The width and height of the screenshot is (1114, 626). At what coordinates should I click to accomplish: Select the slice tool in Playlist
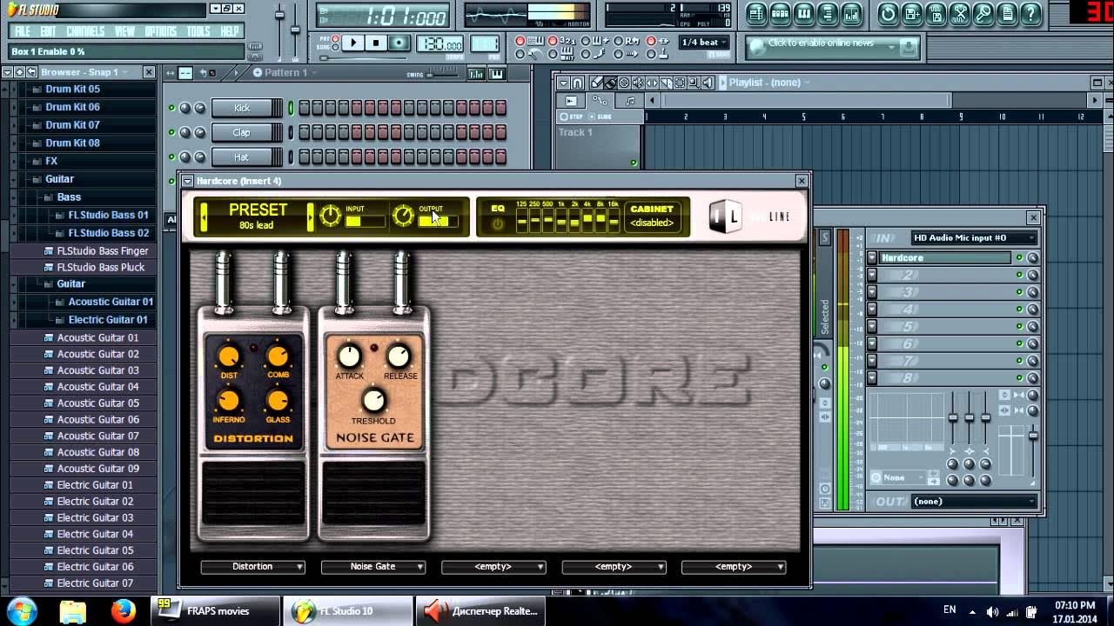tap(666, 83)
